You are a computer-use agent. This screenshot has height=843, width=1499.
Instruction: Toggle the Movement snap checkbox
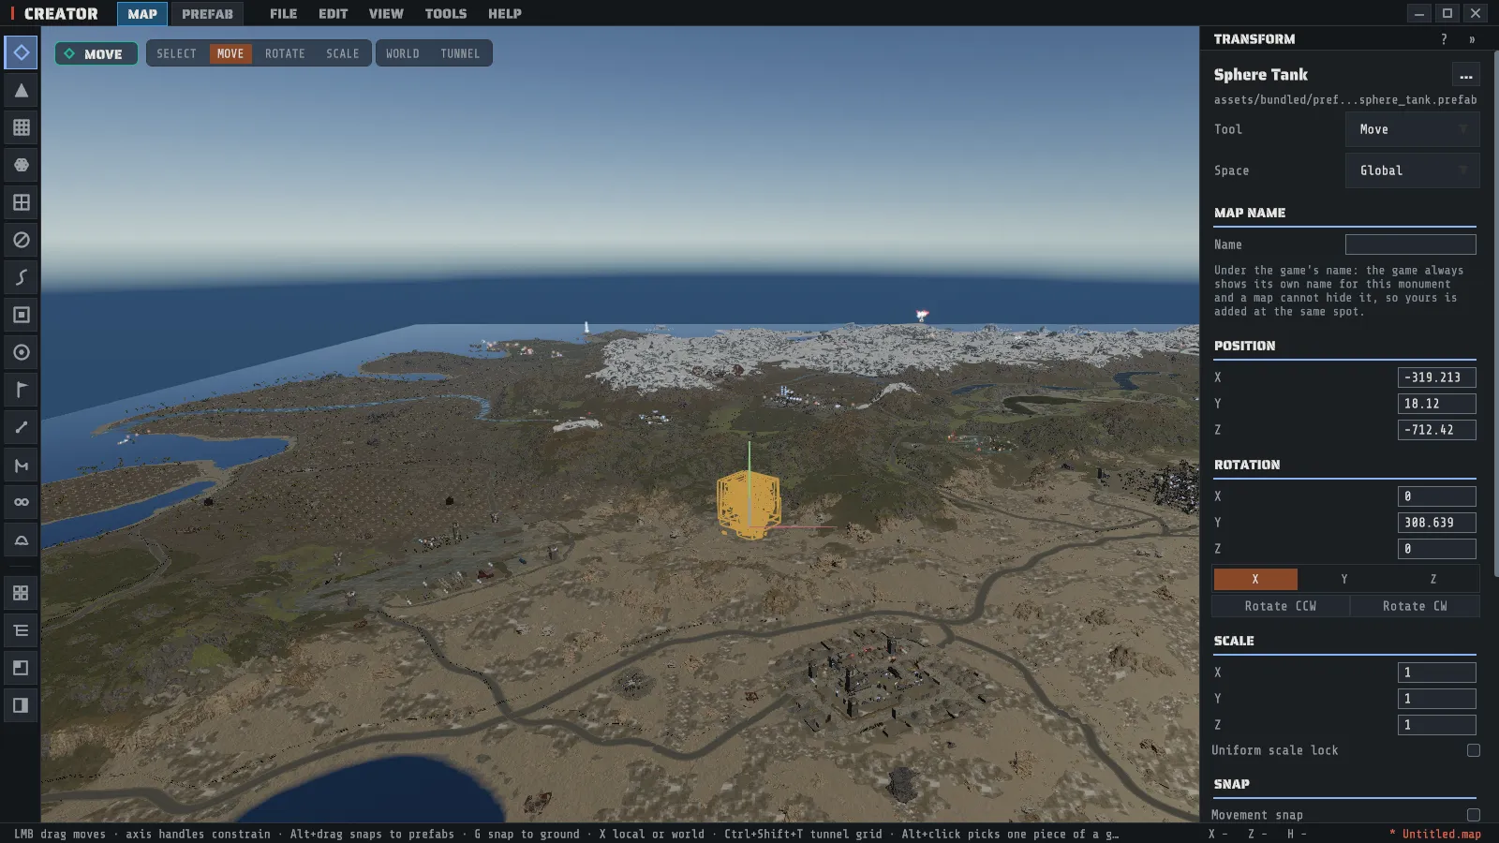[x=1473, y=815]
